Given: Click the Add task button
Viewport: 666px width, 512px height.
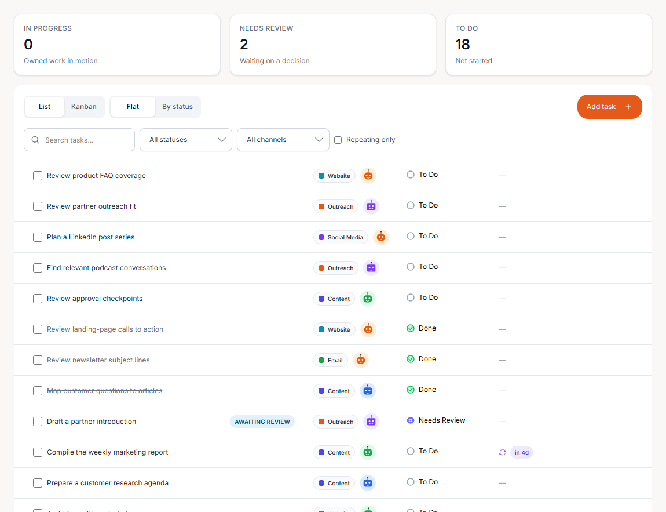Looking at the screenshot, I should [x=609, y=107].
